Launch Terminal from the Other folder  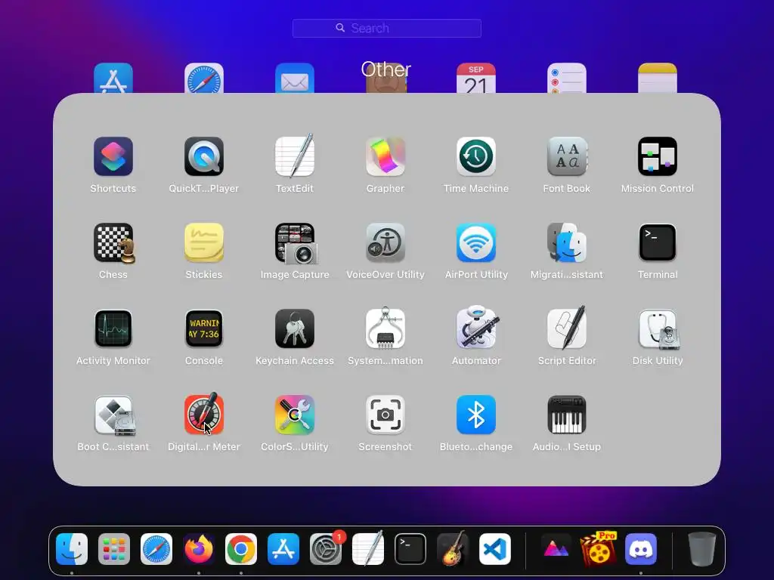click(658, 242)
